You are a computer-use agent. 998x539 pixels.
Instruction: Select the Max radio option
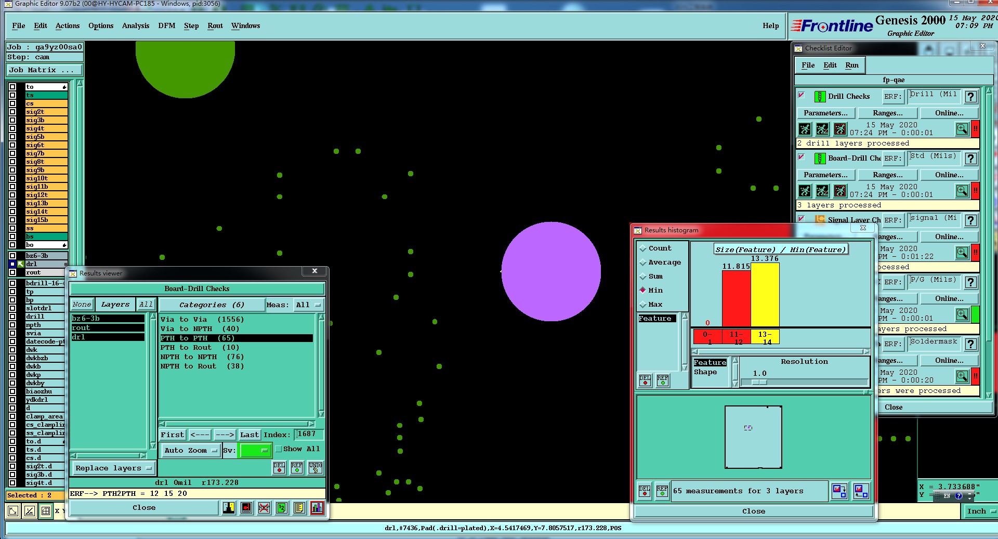(643, 305)
